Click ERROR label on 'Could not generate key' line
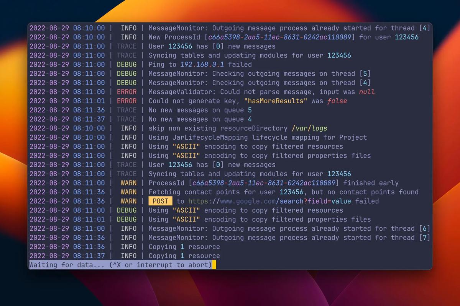The image size is (460, 306). (x=127, y=101)
